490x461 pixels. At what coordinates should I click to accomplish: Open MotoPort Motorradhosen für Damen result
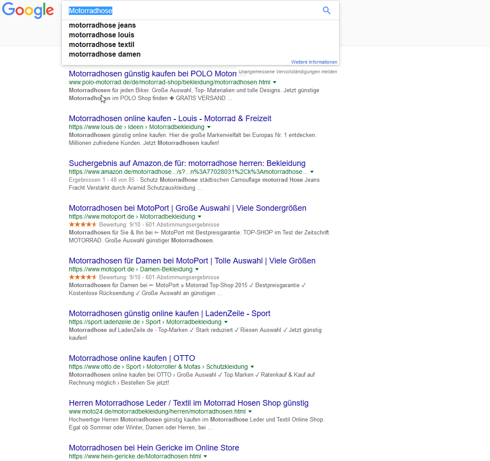click(192, 261)
